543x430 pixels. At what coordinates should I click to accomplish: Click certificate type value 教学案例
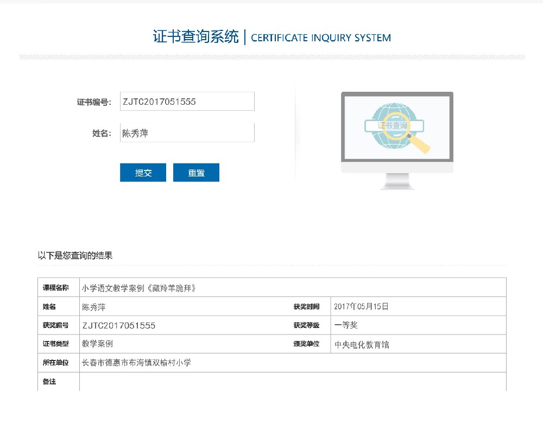pos(97,344)
